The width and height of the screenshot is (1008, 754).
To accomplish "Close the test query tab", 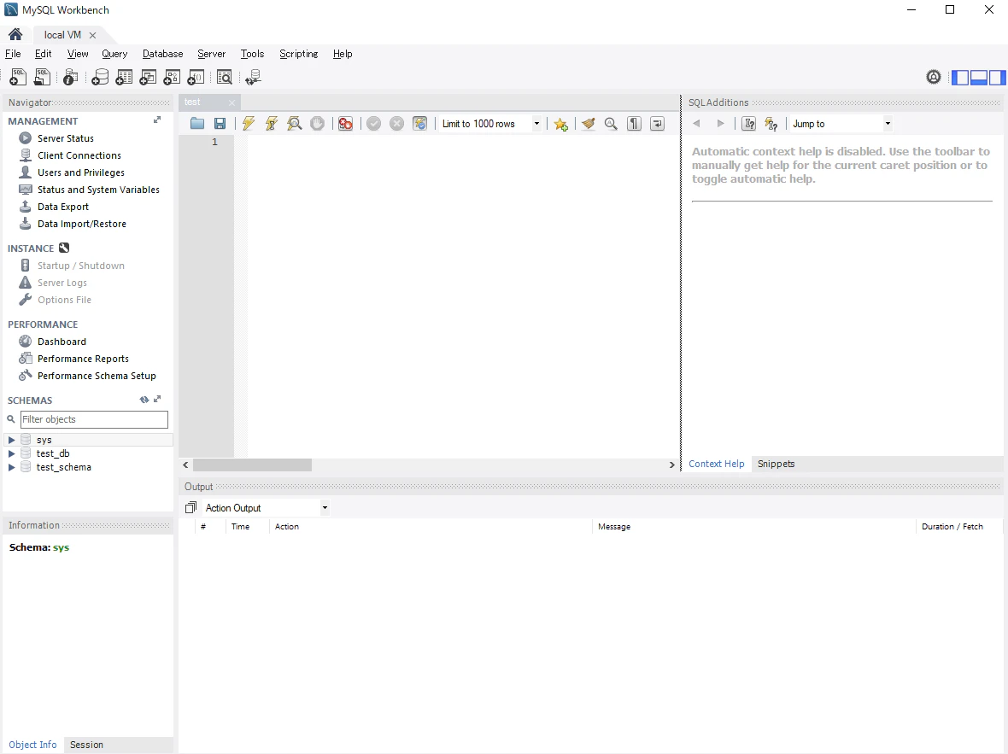I will coord(231,102).
